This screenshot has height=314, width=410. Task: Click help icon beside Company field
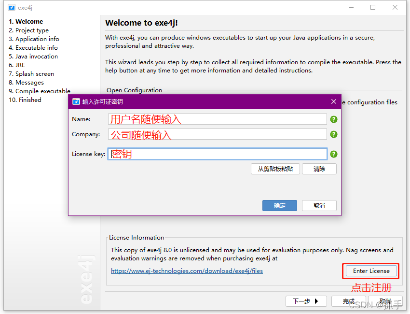point(334,134)
